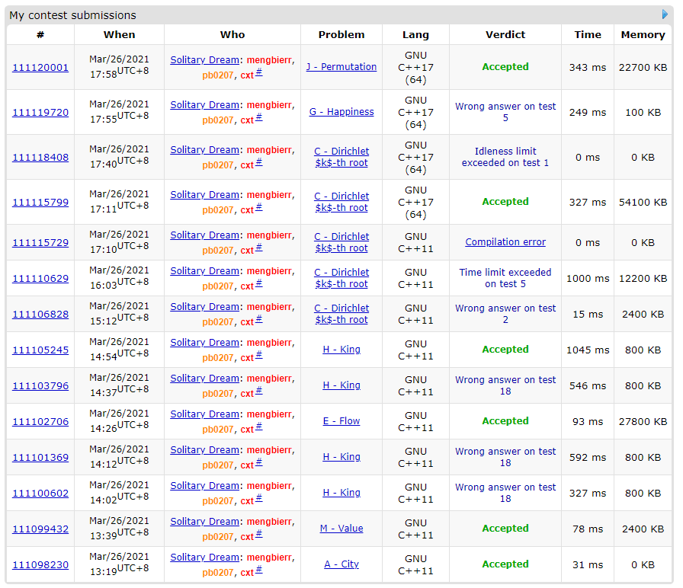Open problem M - Value
The width and height of the screenshot is (683, 588).
click(341, 529)
